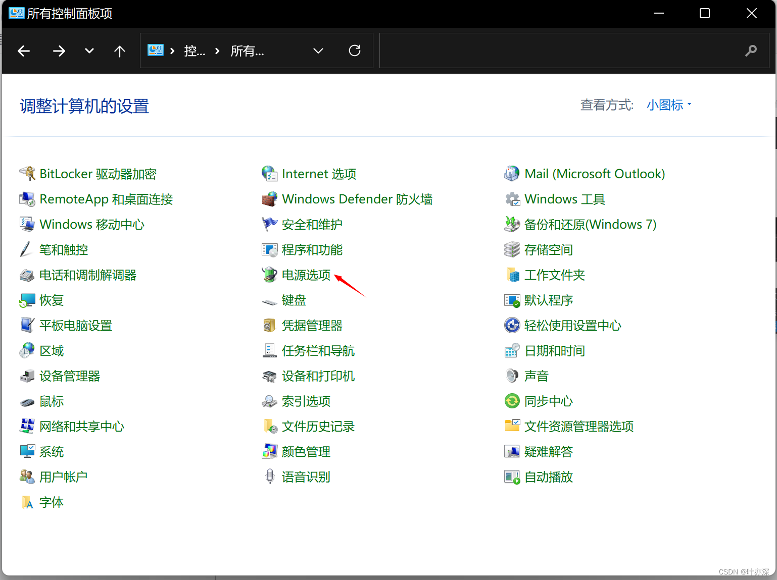Expand chevron after 控... breadcrumb

point(217,50)
